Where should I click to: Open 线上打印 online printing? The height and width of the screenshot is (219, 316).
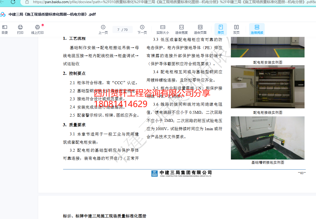click(37, 29)
